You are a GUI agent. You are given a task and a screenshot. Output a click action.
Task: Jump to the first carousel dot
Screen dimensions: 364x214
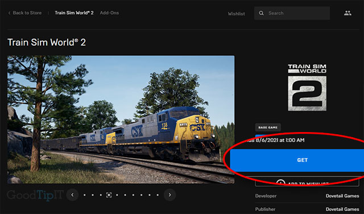tap(85, 195)
